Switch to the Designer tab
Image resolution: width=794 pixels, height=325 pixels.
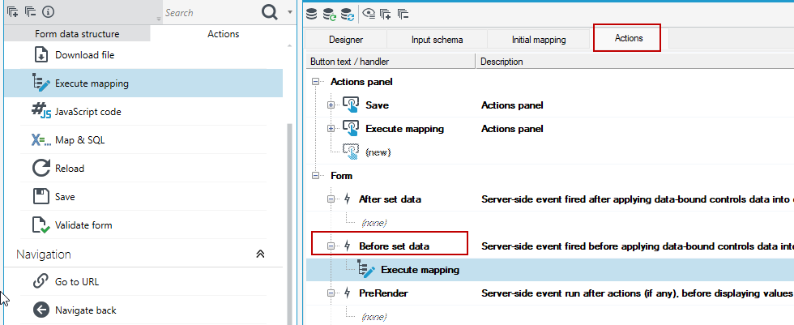pyautogui.click(x=346, y=40)
